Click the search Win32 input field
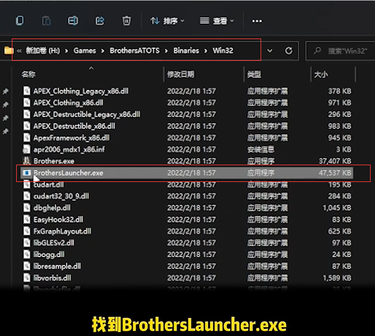 pyautogui.click(x=341, y=51)
